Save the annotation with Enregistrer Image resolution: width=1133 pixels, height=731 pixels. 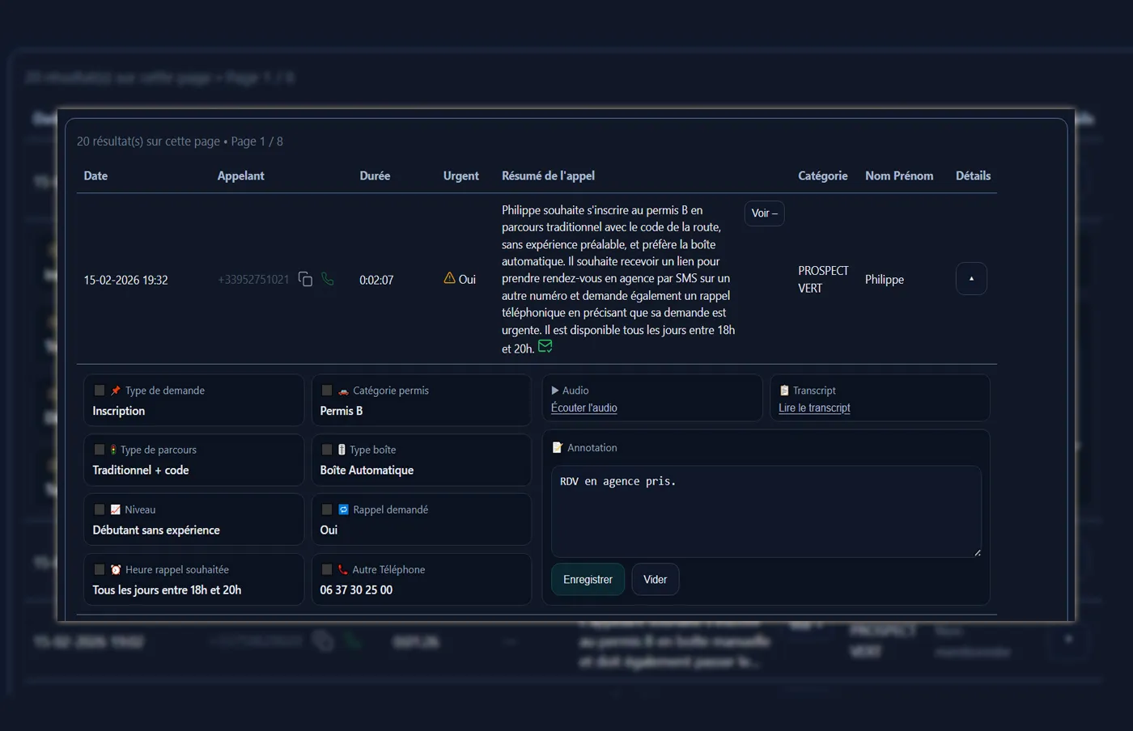(x=588, y=580)
